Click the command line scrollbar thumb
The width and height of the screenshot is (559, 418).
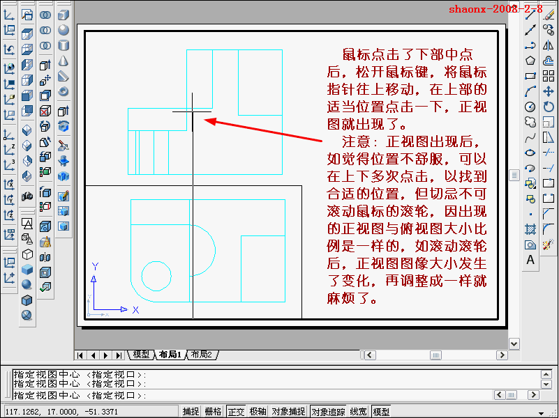point(512,394)
